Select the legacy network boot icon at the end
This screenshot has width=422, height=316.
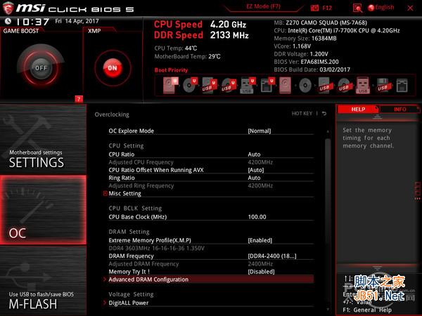(402, 86)
